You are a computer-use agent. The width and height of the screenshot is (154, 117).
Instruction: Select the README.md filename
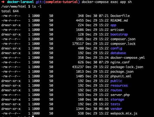(119, 21)
